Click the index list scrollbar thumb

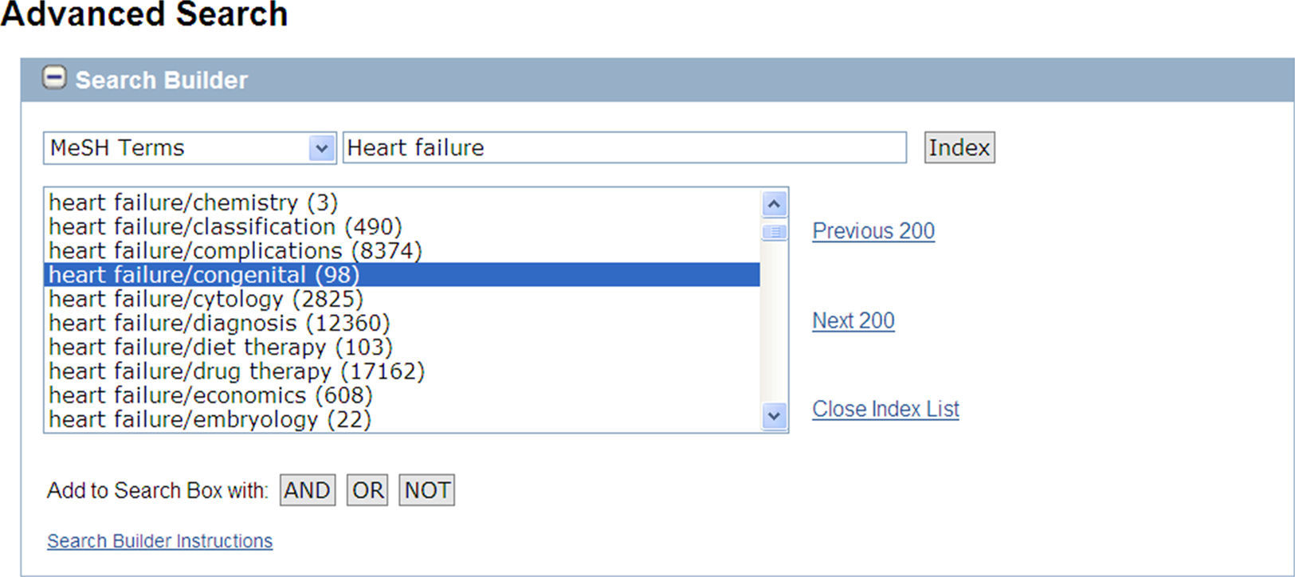(774, 232)
